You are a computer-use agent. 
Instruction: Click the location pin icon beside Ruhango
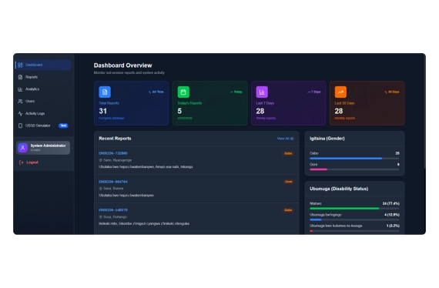101,217
